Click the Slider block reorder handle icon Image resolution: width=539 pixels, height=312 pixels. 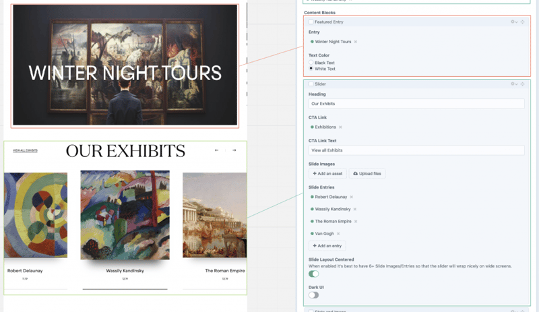(523, 84)
